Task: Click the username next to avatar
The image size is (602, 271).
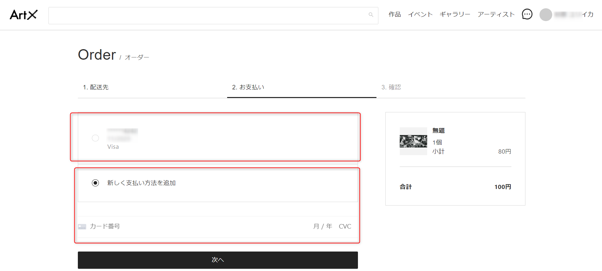Action: [574, 14]
